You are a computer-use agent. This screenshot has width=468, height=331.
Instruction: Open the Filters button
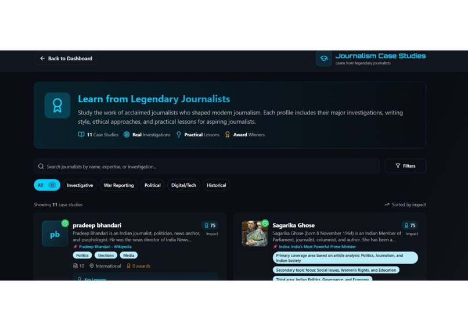pos(405,165)
